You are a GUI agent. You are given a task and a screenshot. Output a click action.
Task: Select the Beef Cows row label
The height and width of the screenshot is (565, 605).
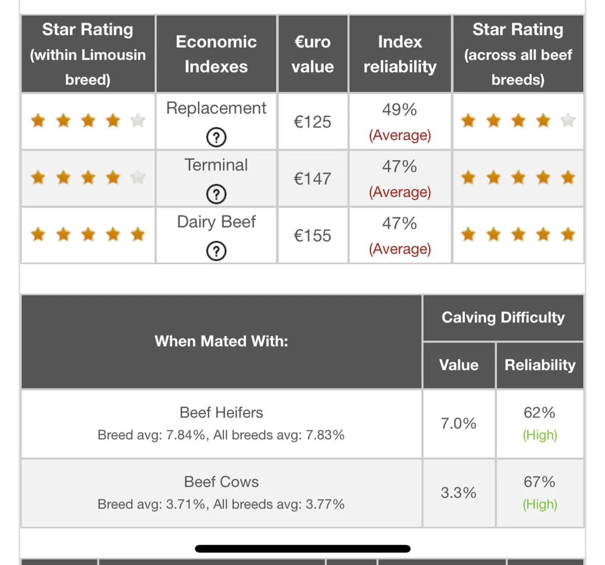tap(221, 482)
